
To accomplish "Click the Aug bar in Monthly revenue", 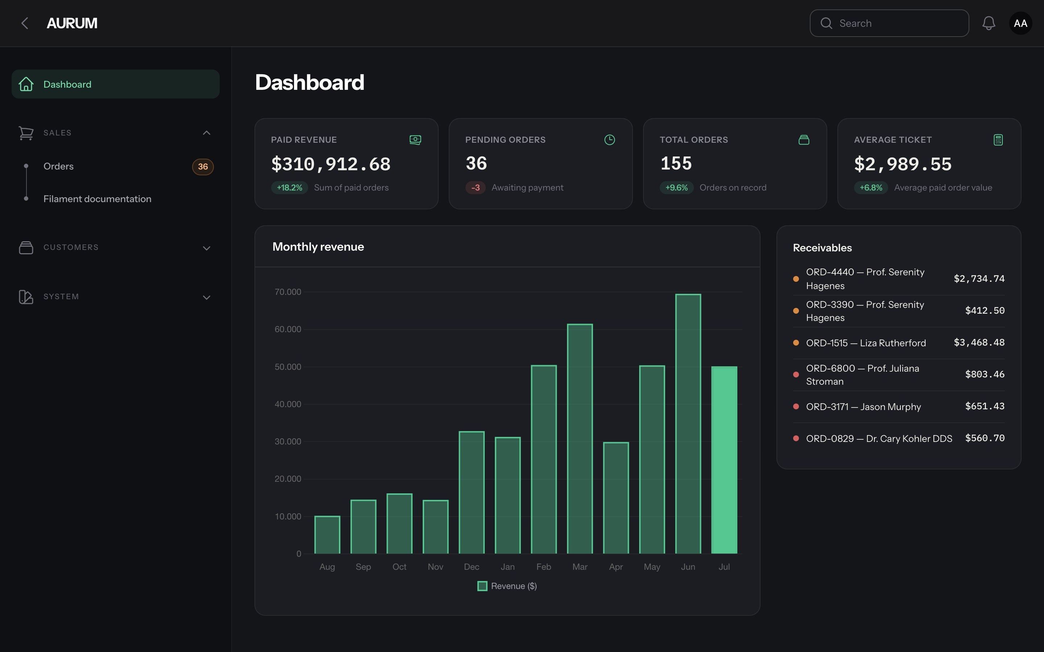I will (x=327, y=535).
